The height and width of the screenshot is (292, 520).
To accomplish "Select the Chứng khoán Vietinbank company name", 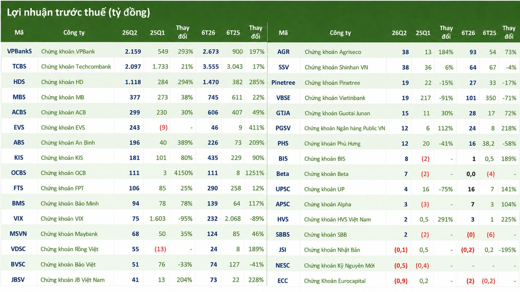I will (335, 98).
